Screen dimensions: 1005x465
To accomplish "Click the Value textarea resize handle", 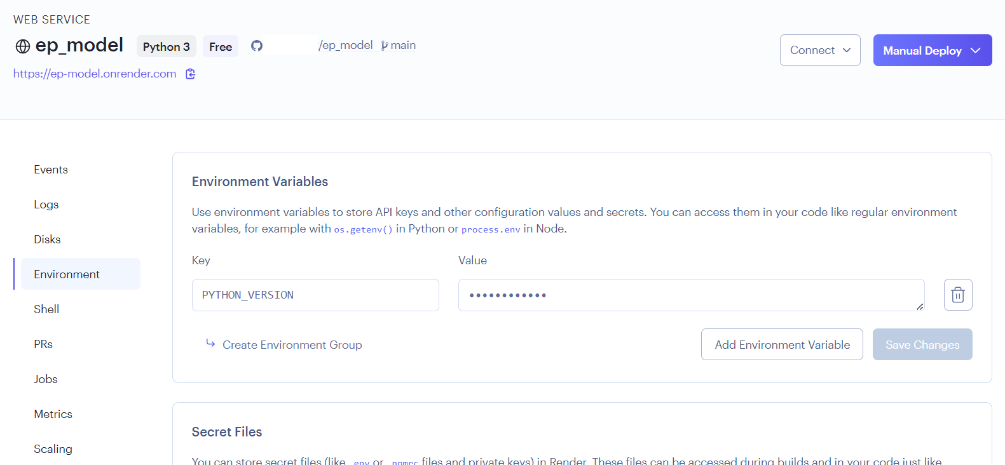I will coord(919,306).
